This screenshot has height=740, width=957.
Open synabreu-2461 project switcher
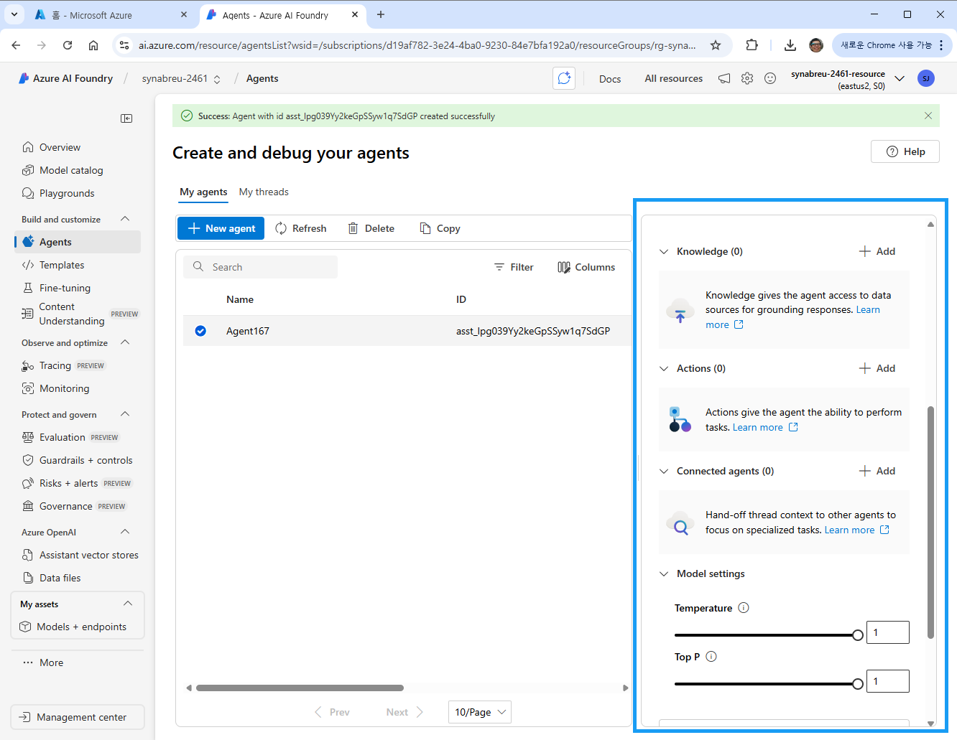(x=181, y=78)
